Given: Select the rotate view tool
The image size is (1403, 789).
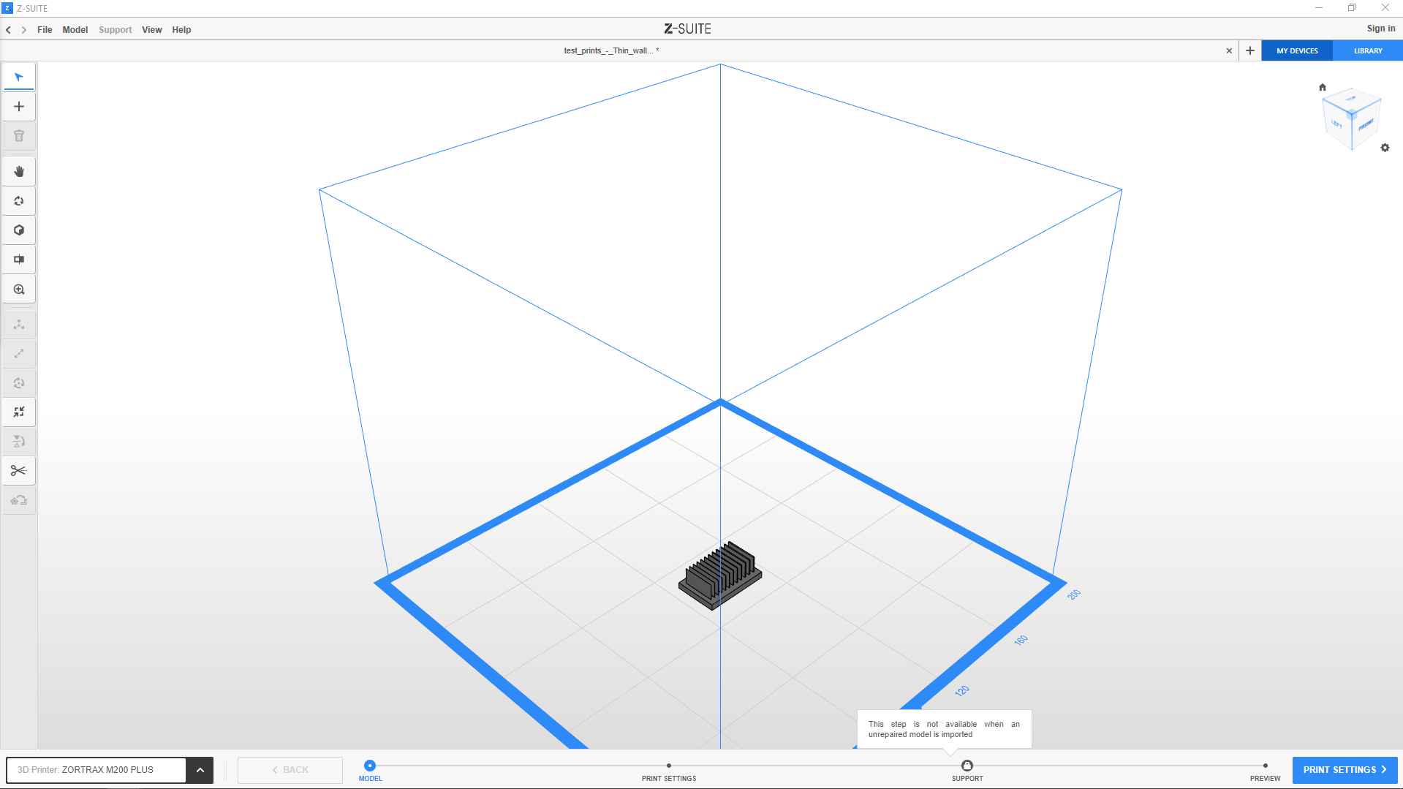Looking at the screenshot, I should [x=19, y=201].
